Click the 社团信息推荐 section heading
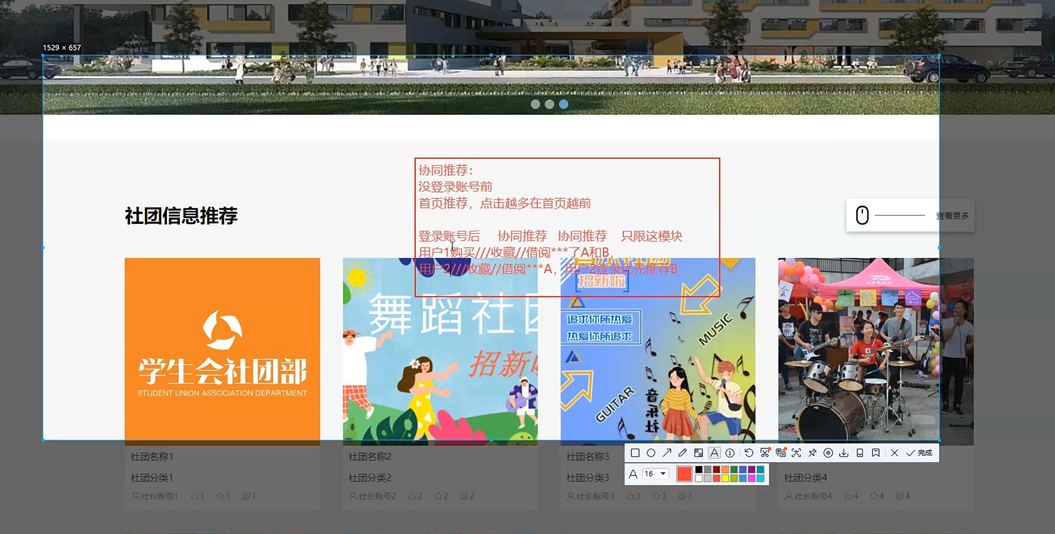1055x534 pixels. click(181, 216)
